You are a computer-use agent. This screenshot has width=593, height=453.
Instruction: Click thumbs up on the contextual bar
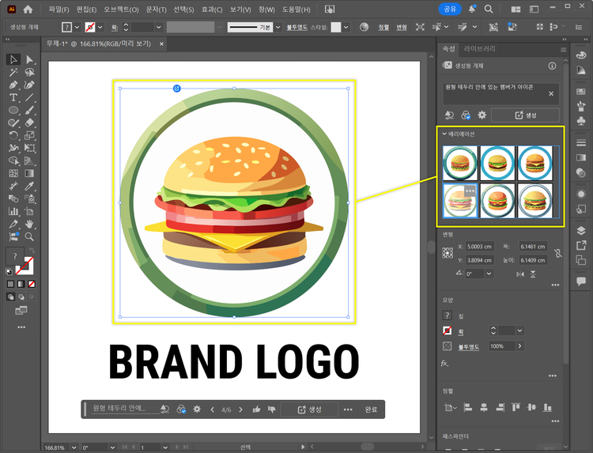tap(256, 410)
